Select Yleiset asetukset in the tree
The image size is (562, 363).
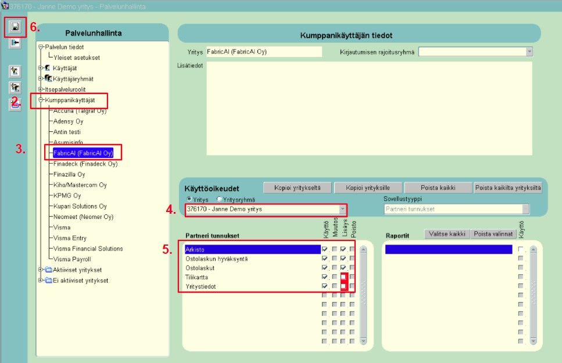tap(76, 57)
